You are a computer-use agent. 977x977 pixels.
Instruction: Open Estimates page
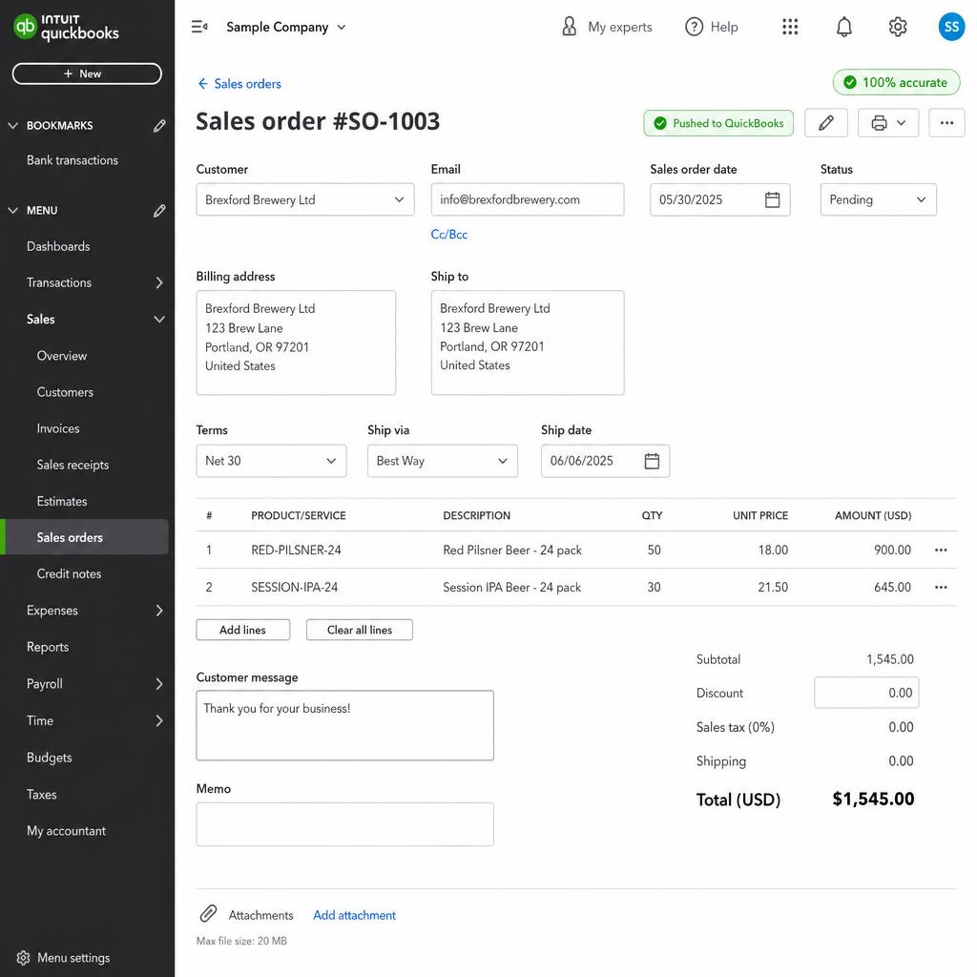coord(62,501)
